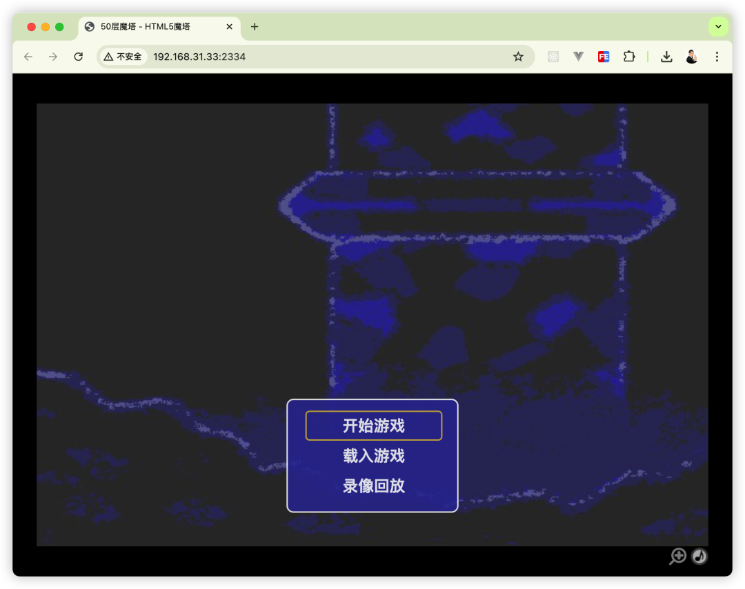Select the 50层魔塔 - HTML5魔塔 tab
The height and width of the screenshot is (589, 745).
click(152, 27)
